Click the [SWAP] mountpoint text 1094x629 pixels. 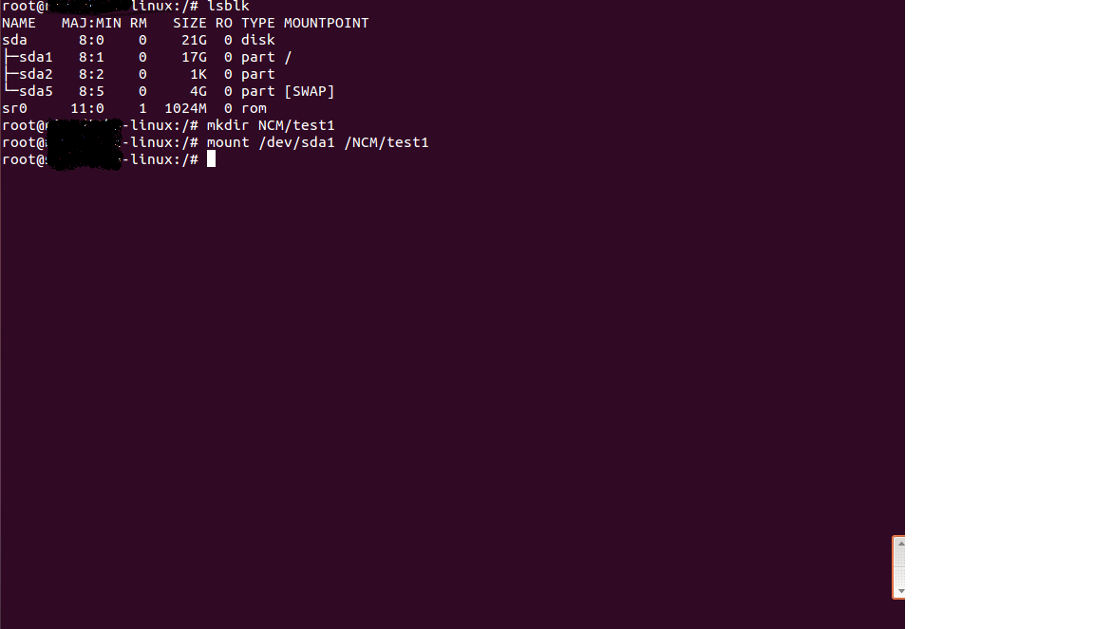click(x=309, y=91)
